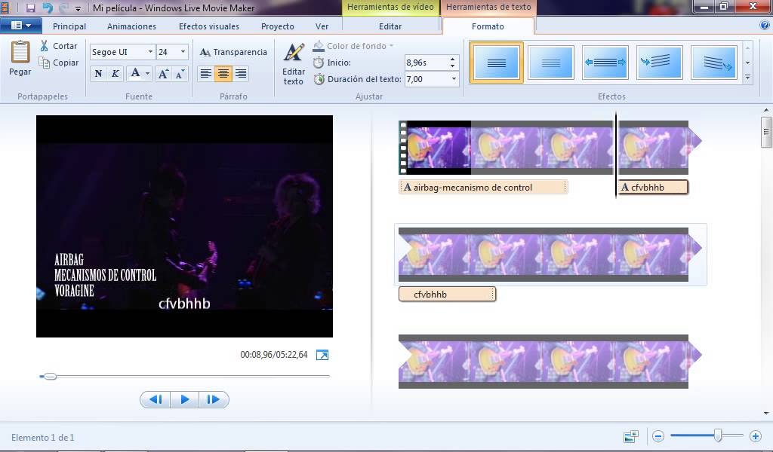Open the help question mark icon
Screen dimensions: 773x452
[x=765, y=26]
